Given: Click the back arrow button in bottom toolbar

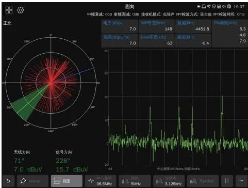Looking at the screenshot, I should click(x=8, y=181).
